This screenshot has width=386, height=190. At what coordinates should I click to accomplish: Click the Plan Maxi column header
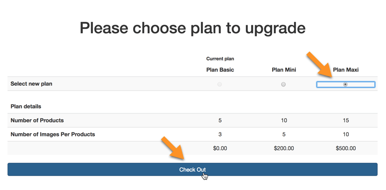[346, 70]
